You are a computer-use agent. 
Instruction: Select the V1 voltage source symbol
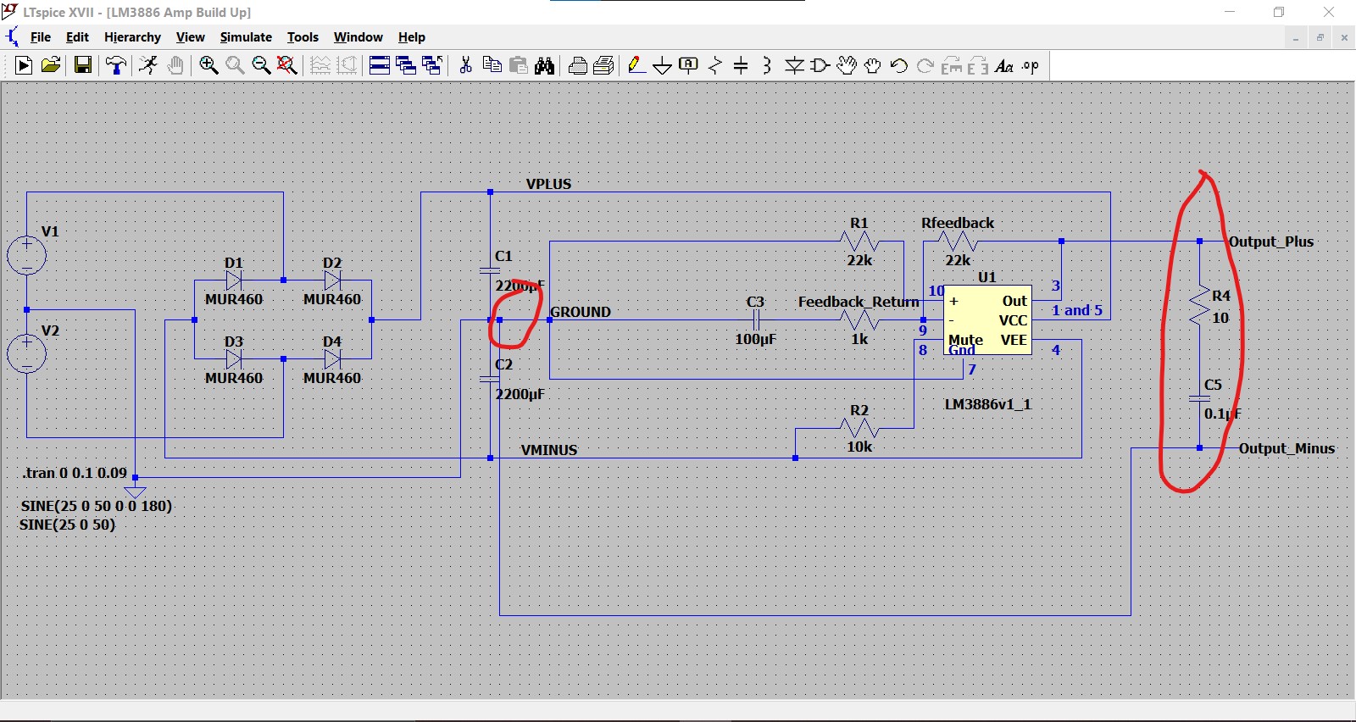(26, 255)
